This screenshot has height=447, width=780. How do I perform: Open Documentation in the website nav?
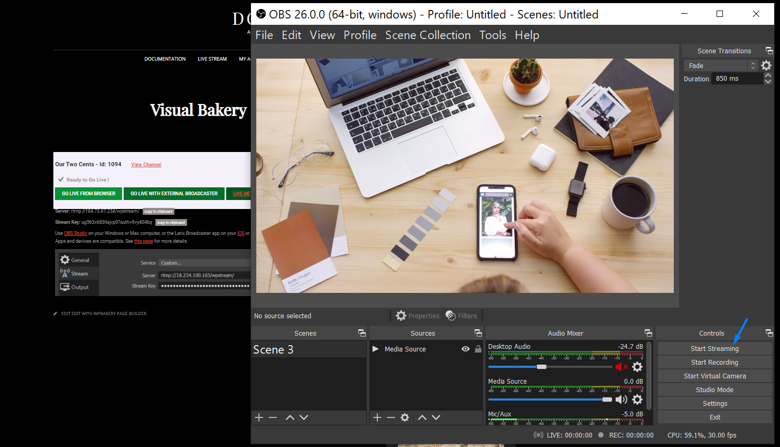coord(165,59)
